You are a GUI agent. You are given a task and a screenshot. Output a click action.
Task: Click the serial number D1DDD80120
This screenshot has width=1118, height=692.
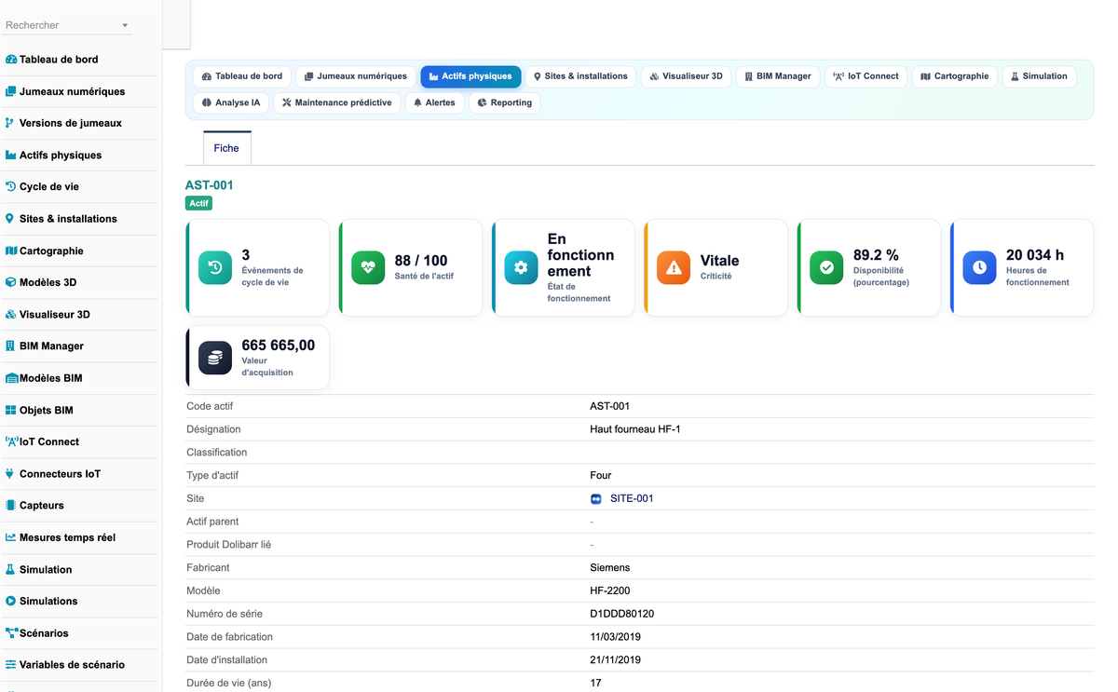622,615
